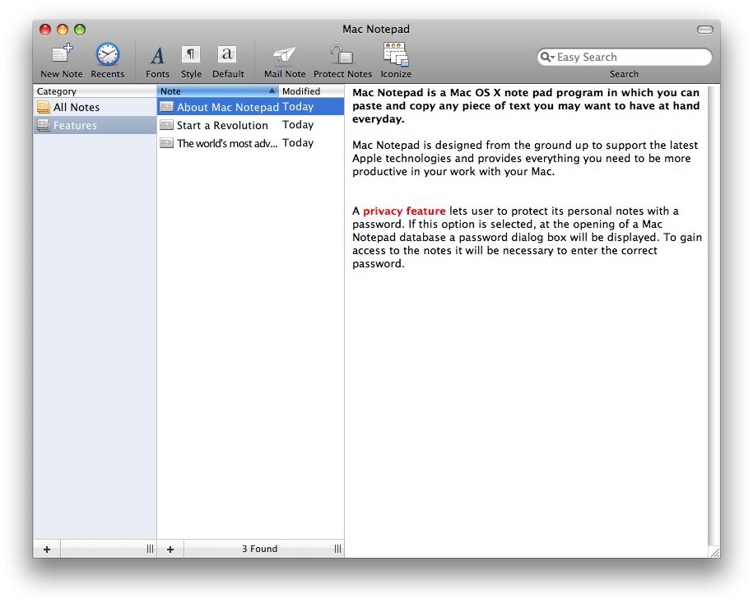Click the Category column header
This screenshot has height=603, width=753.
pyautogui.click(x=95, y=91)
